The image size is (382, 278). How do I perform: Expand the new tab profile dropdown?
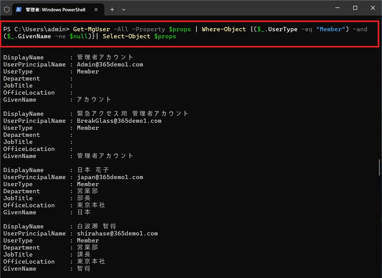pyautogui.click(x=124, y=9)
